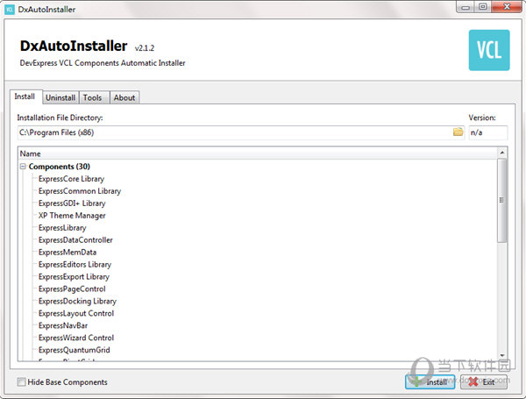Browse for installation folder via folder icon

458,132
